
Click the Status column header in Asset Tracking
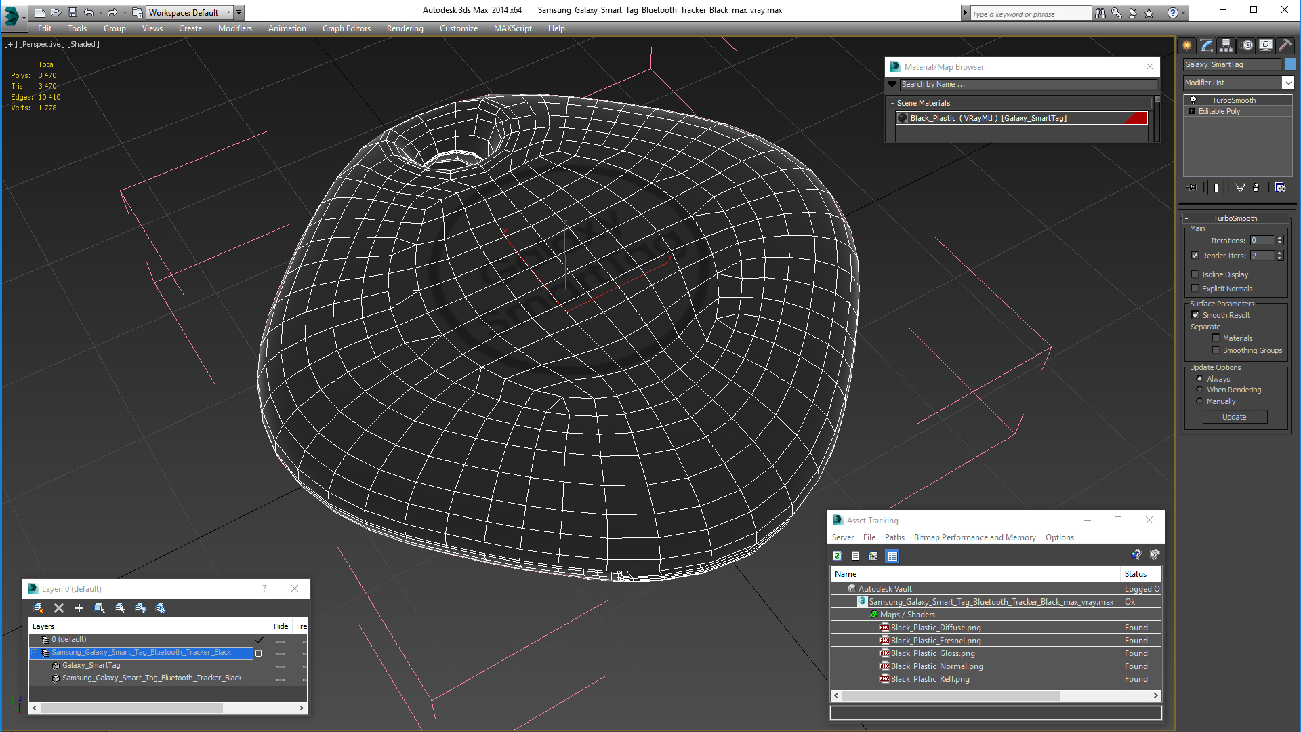[1141, 574]
